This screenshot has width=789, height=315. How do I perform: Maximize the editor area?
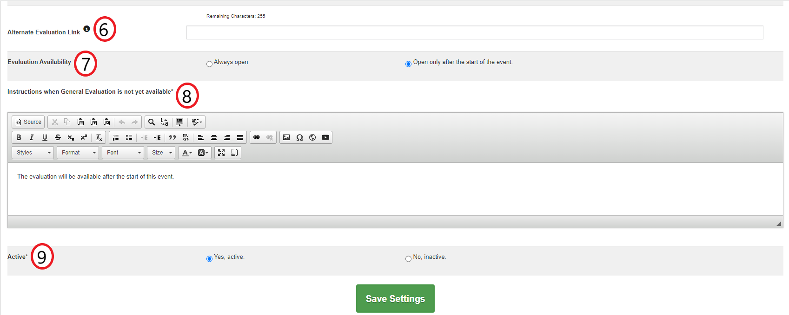tap(221, 153)
